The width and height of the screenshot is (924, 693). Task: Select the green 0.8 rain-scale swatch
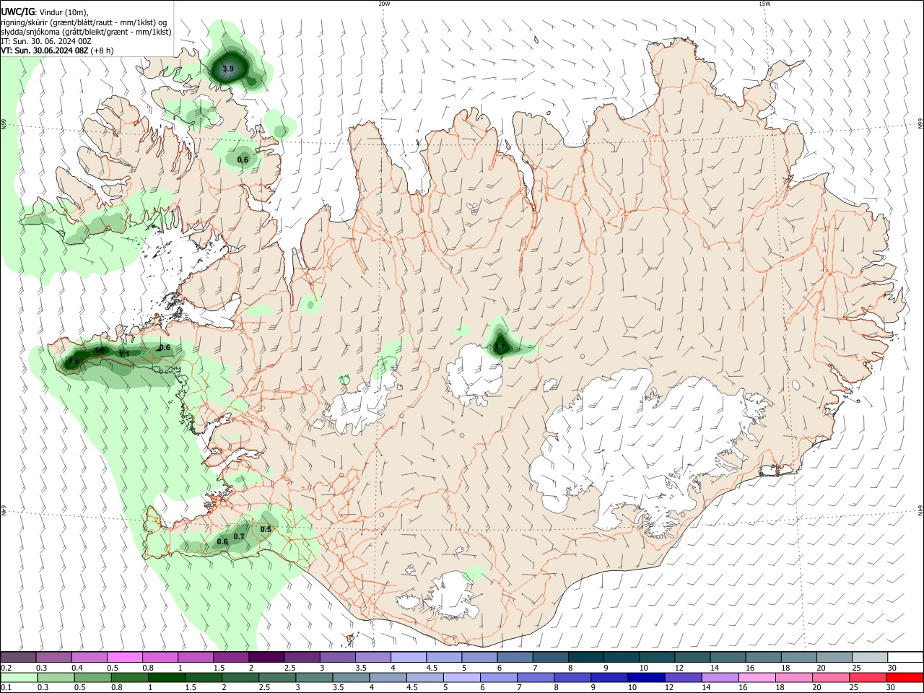pos(129,678)
